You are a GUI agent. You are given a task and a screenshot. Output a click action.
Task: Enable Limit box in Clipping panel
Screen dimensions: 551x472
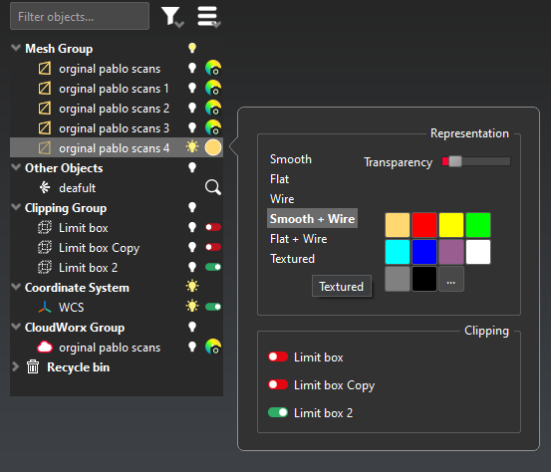coord(278,357)
